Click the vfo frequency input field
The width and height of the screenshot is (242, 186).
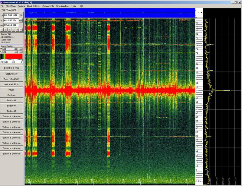pos(11,15)
